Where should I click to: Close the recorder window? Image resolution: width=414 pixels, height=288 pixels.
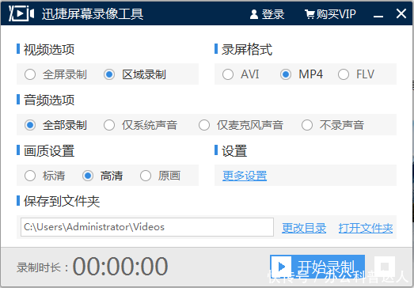click(401, 13)
